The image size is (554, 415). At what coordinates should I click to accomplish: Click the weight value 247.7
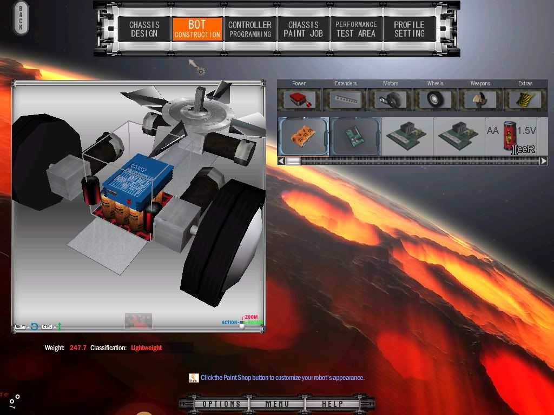pyautogui.click(x=78, y=347)
